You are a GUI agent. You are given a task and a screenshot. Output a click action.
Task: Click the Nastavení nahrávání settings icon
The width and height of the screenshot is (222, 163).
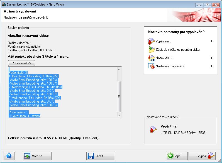[x=151, y=66]
